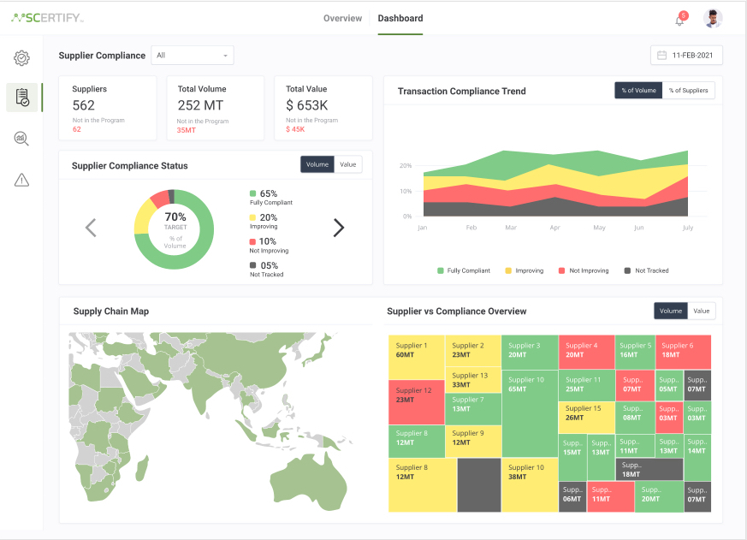Click the 70% target donut chart

coord(174,229)
